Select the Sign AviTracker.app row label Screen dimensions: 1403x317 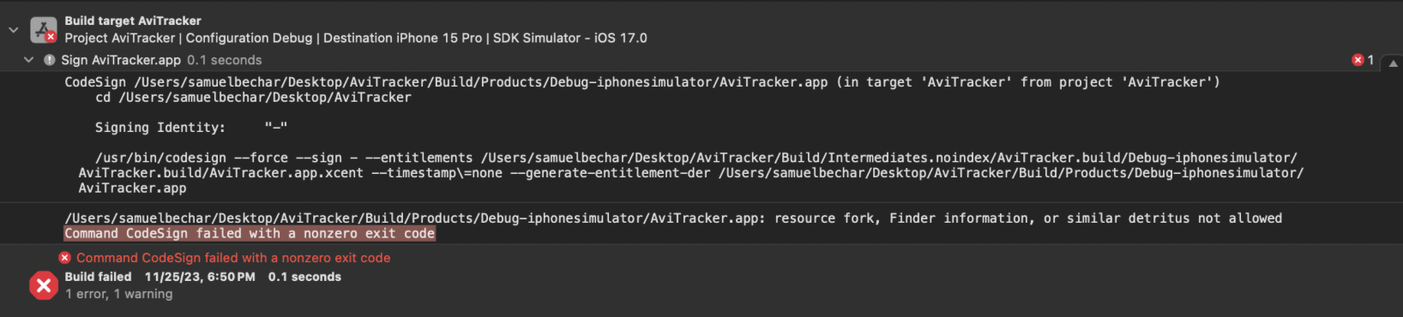click(121, 60)
